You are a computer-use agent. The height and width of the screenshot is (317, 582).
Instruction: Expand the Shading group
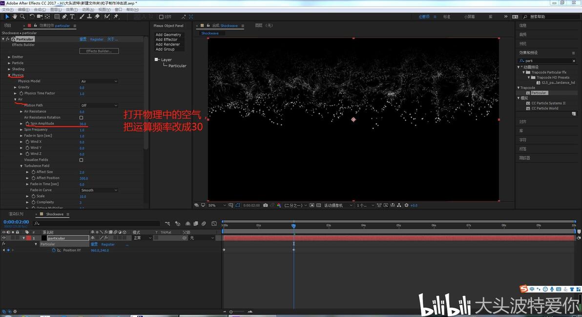tap(9, 69)
